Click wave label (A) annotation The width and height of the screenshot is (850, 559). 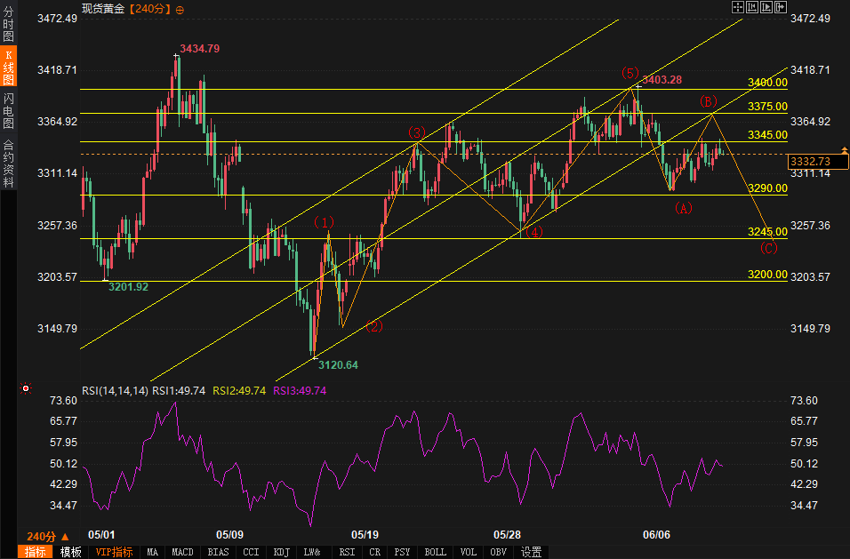point(683,208)
